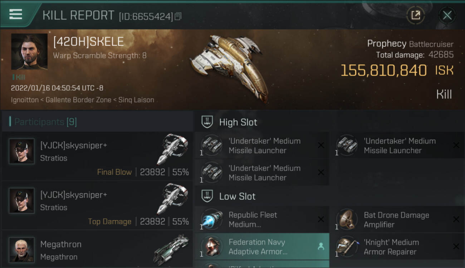
Task: Click the 'Knight' Medium Armor Repairer icon
Action: (x=347, y=247)
